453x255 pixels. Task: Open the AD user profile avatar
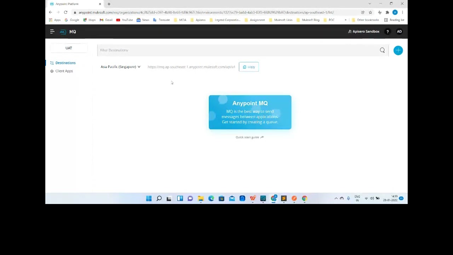tap(399, 32)
